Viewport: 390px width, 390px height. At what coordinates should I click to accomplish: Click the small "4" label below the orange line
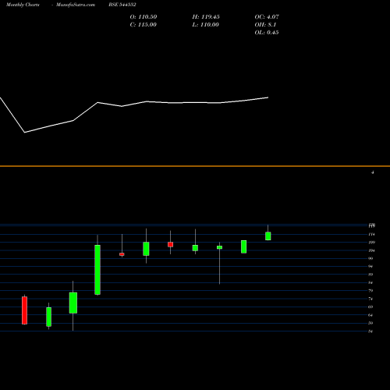coord(373,172)
